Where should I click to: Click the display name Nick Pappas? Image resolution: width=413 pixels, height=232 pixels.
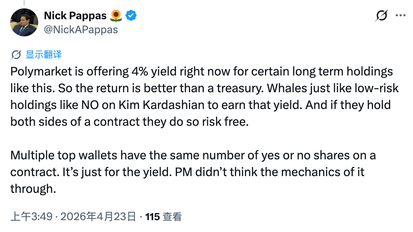76,15
